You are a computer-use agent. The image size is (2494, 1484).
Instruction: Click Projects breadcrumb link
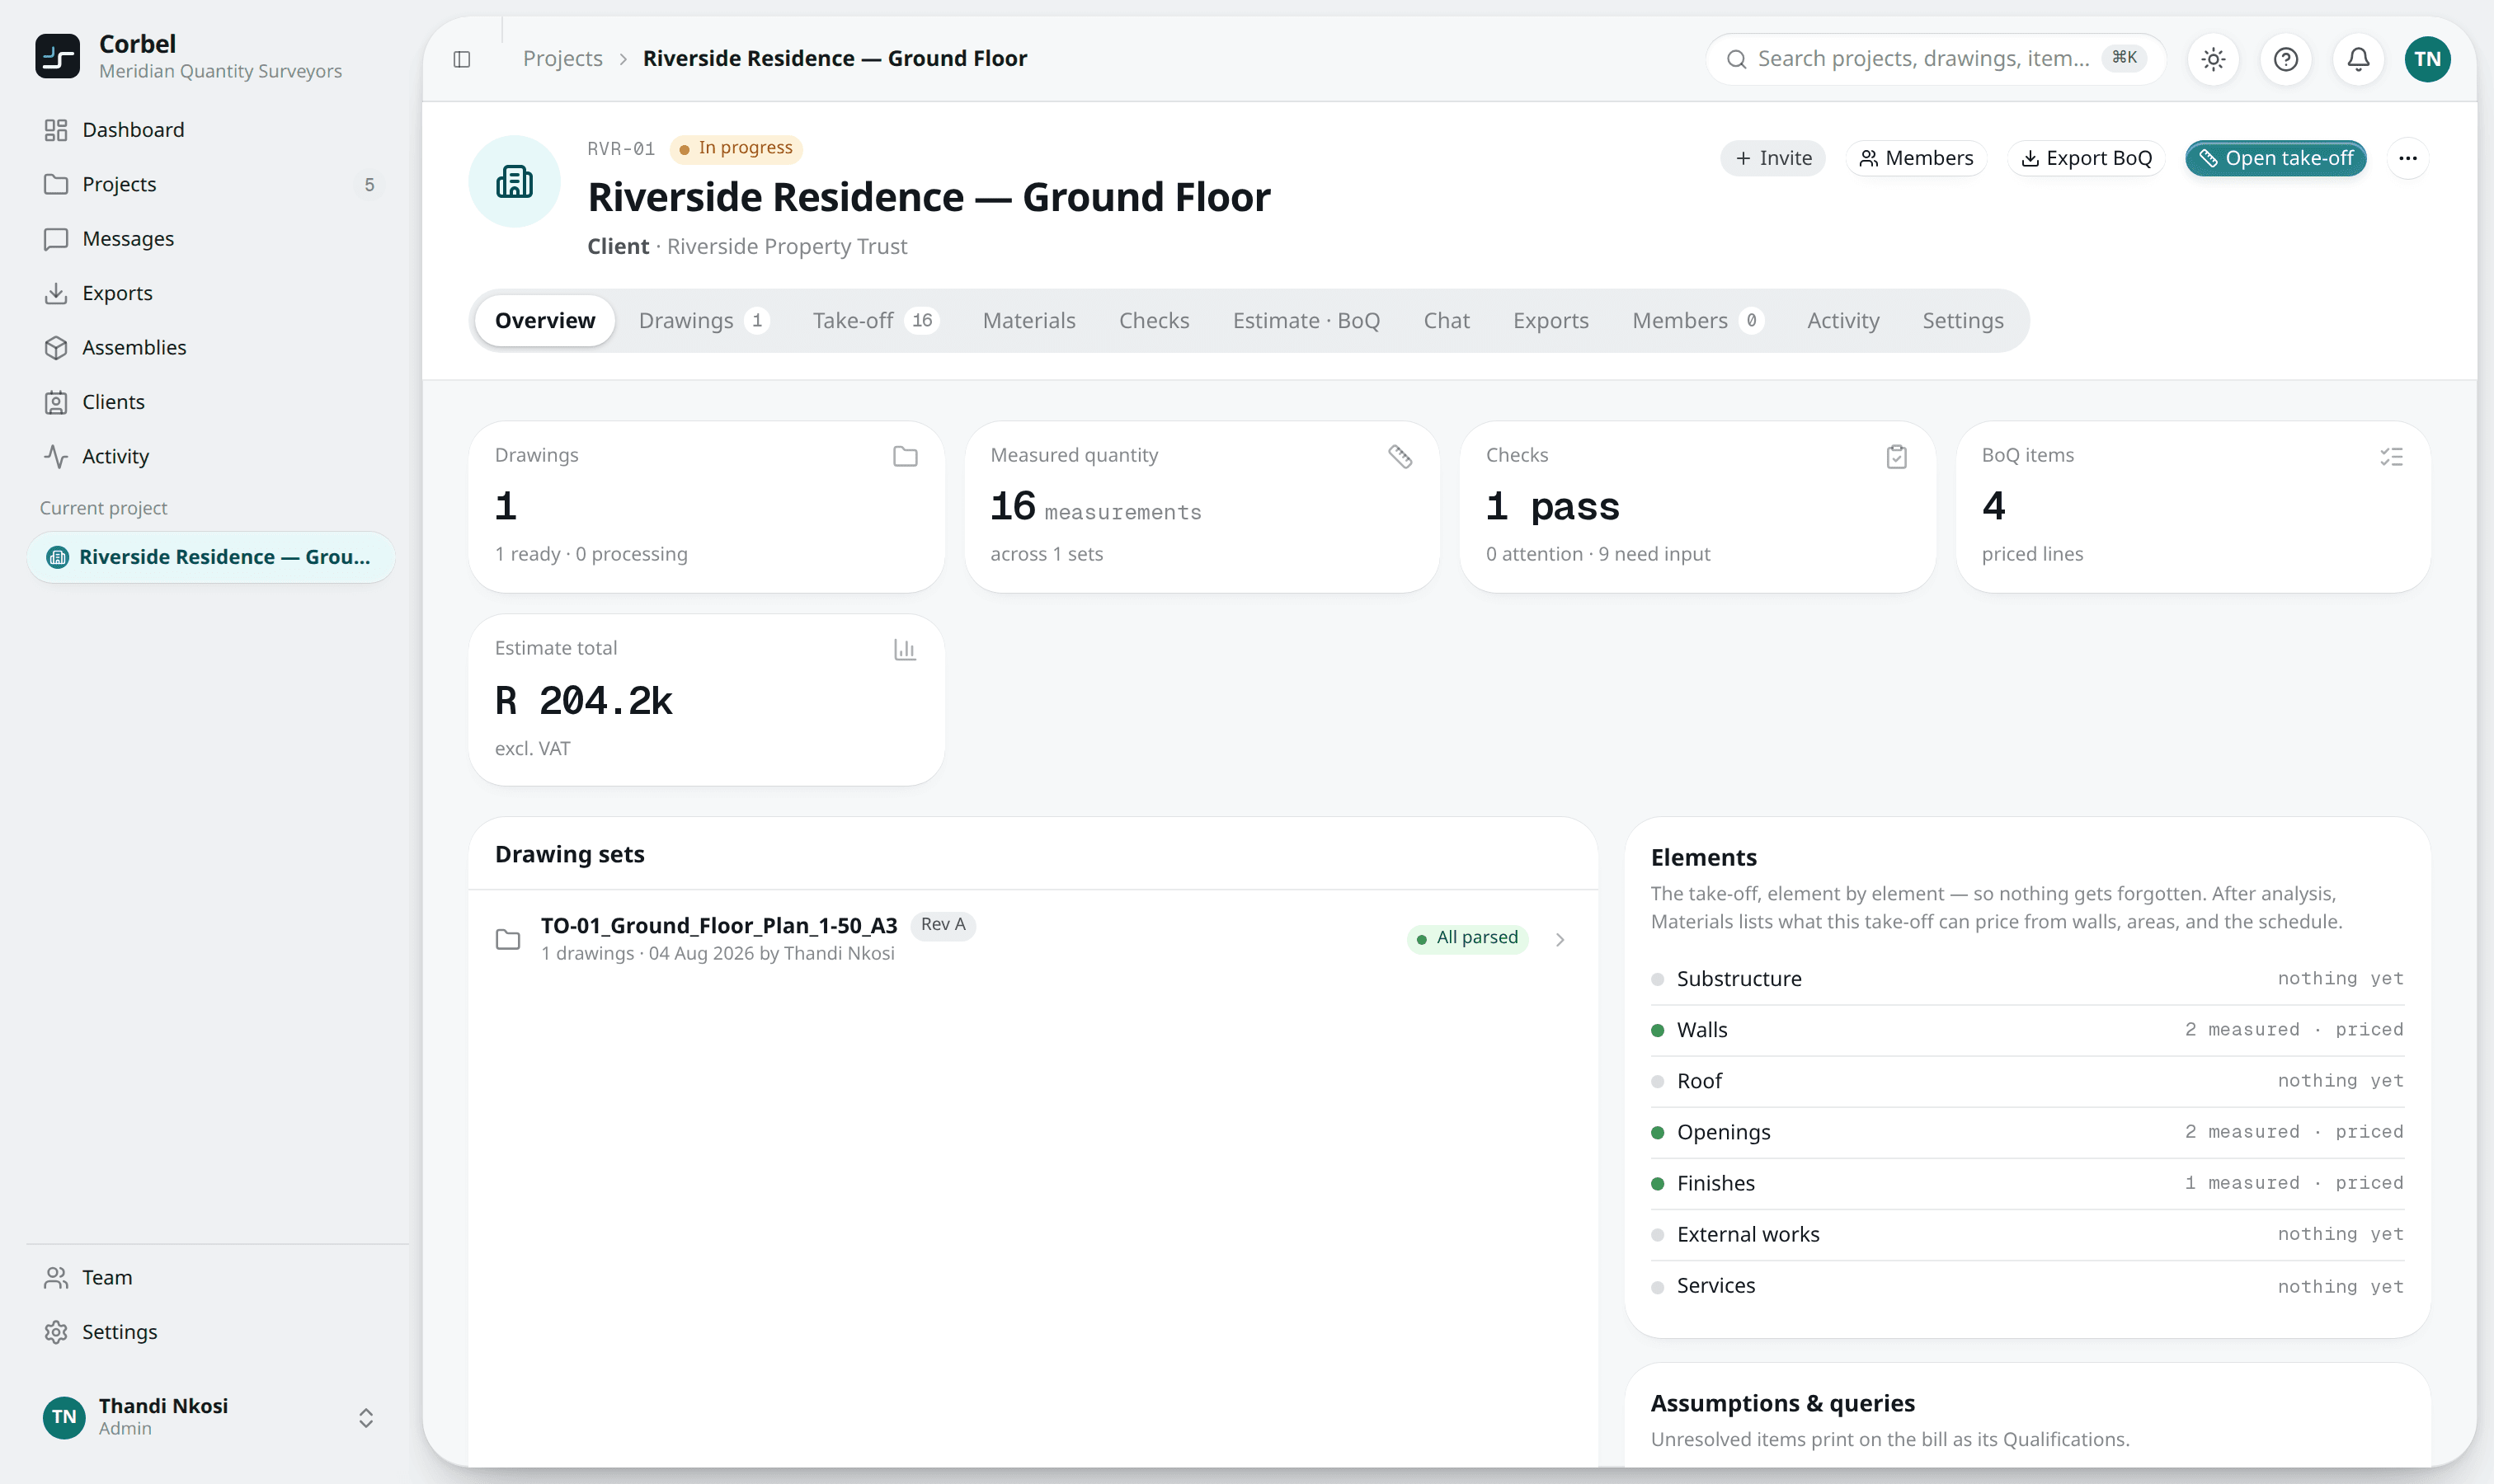(562, 59)
